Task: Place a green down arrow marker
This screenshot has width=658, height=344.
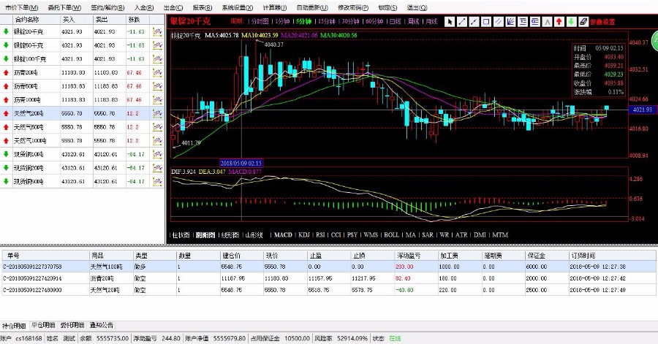Action: click(x=571, y=22)
